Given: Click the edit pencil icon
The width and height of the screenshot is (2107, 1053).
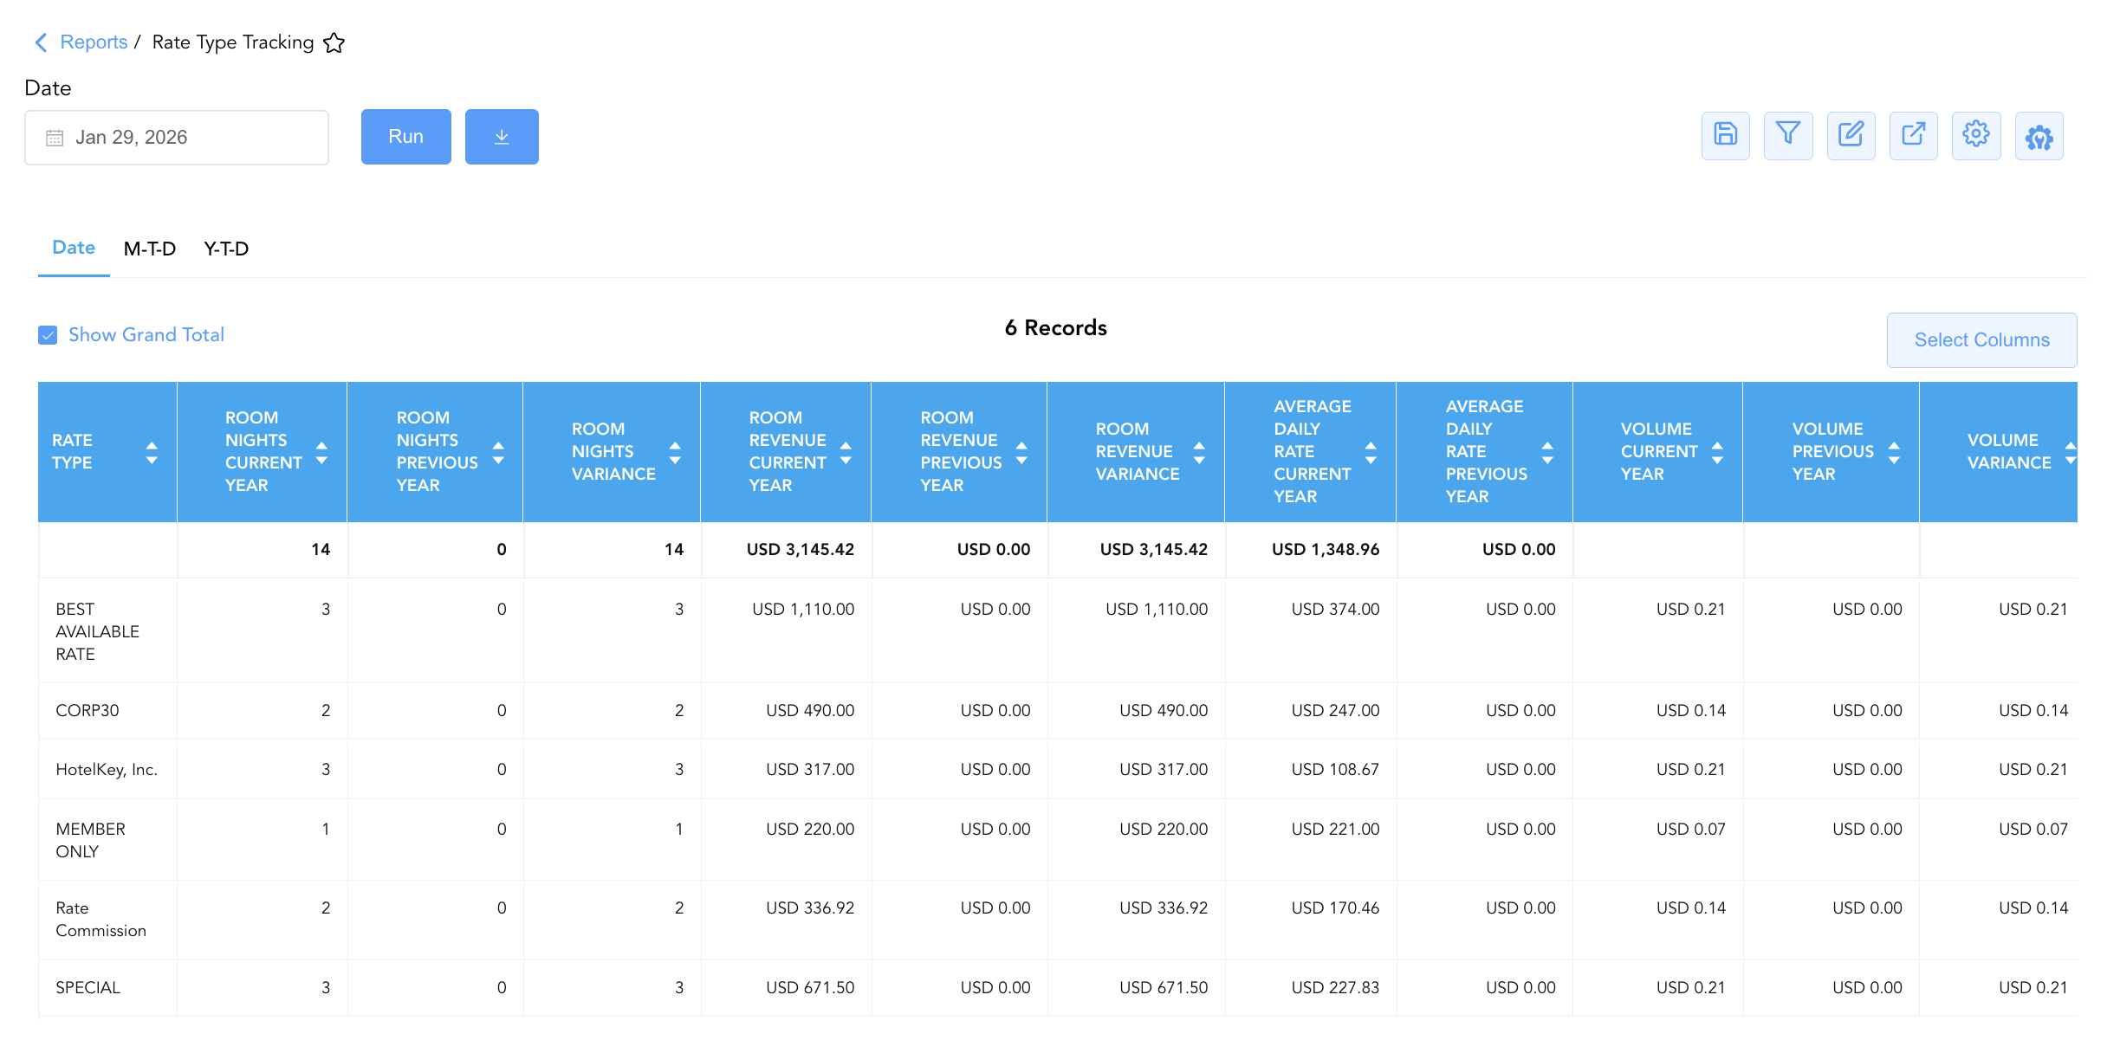Looking at the screenshot, I should (x=1851, y=135).
